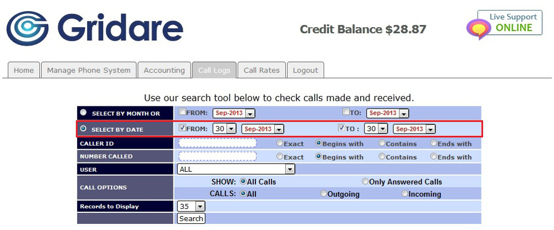Go to the Home tab

tap(23, 70)
